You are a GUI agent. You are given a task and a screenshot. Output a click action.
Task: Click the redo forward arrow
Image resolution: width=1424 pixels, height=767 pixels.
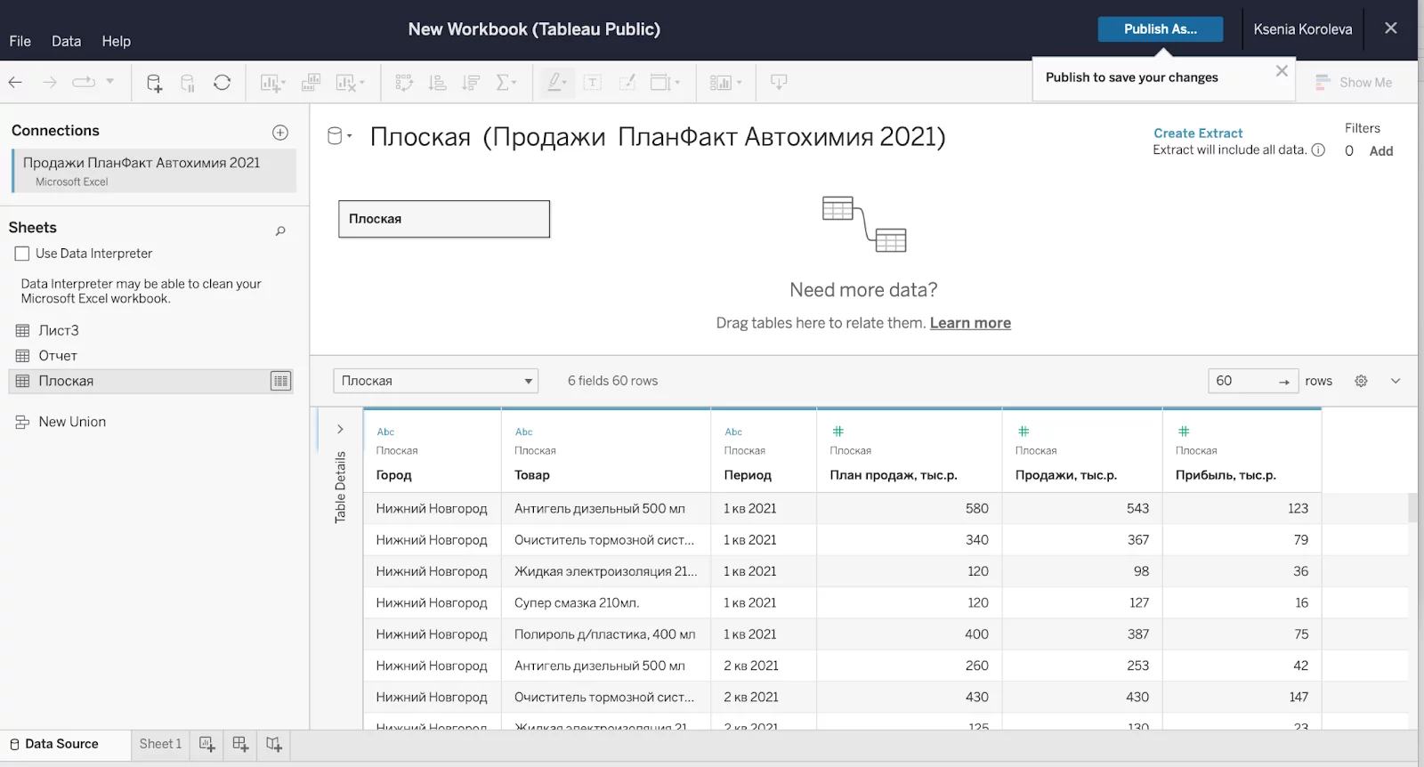coord(50,83)
